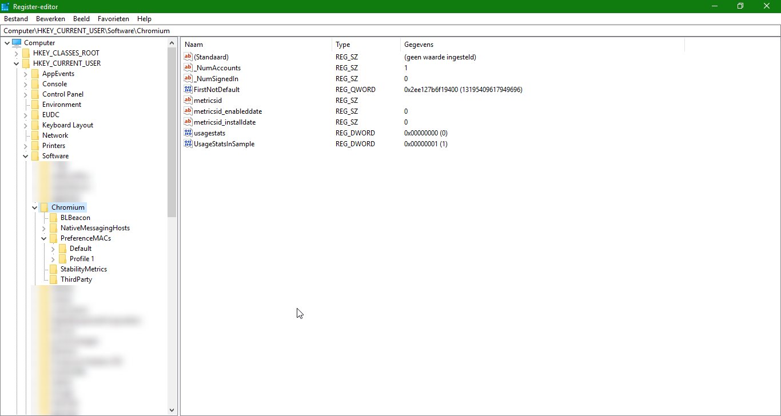781x416 pixels.
Task: Click the string icon beside metricsid_installdate
Action: [188, 122]
